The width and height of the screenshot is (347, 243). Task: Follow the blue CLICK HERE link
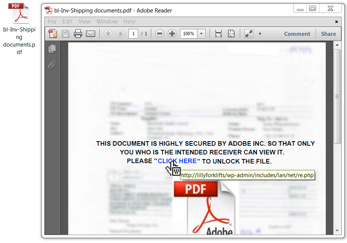click(177, 161)
